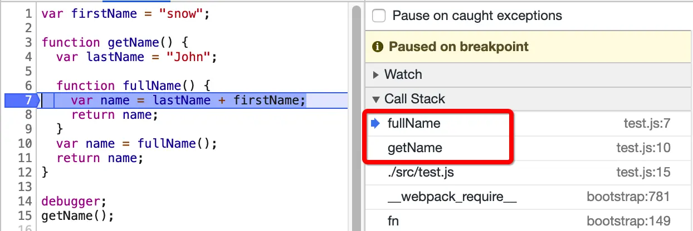Click the info icon in paused banner

[x=378, y=47]
